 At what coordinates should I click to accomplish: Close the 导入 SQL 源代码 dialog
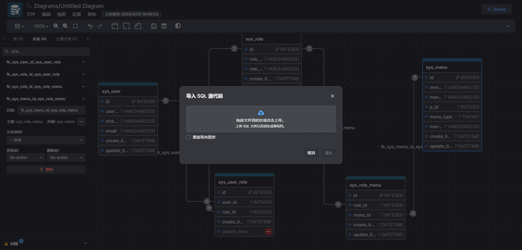click(x=332, y=96)
